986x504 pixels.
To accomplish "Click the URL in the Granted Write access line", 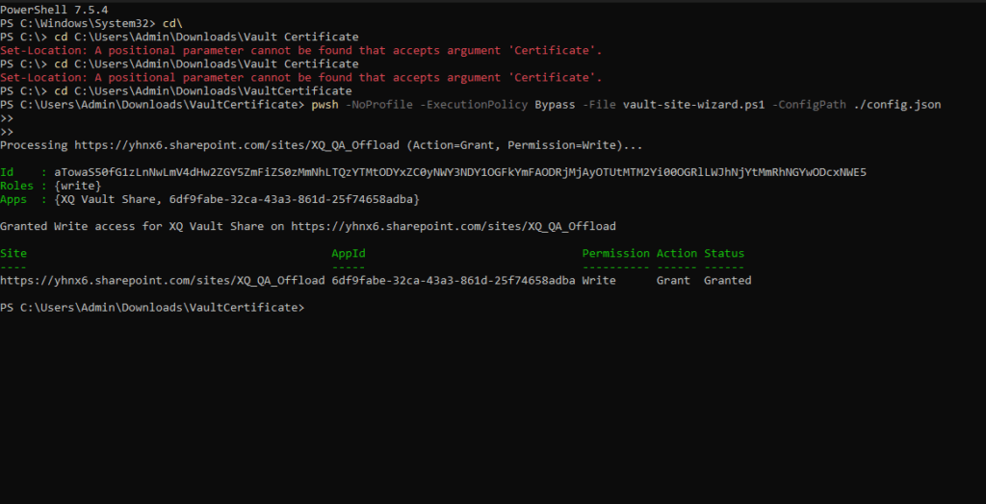I will point(453,226).
